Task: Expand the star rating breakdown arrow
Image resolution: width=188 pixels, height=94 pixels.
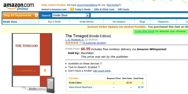Action: 80,43
